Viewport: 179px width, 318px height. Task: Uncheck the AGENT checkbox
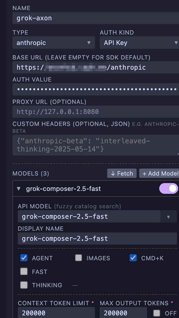click(x=24, y=258)
